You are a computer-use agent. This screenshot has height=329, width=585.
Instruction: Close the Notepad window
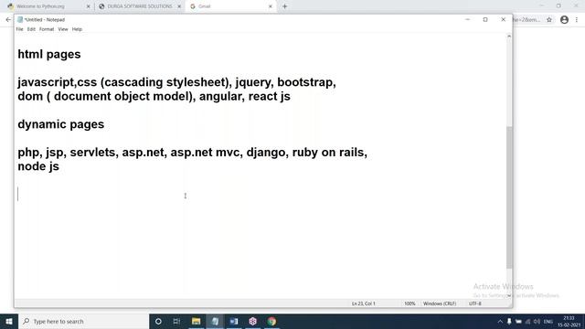click(x=503, y=19)
